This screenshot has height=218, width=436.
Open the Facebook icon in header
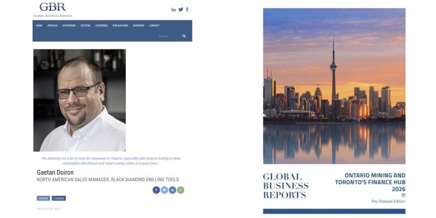[x=187, y=9]
